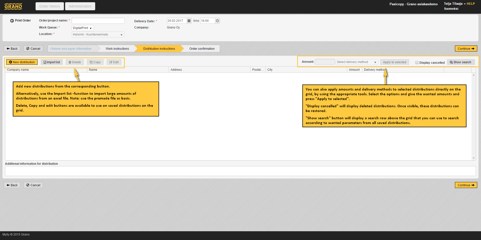This screenshot has height=240, width=481.
Task: Click Show search magnifier button
Action: [460, 62]
